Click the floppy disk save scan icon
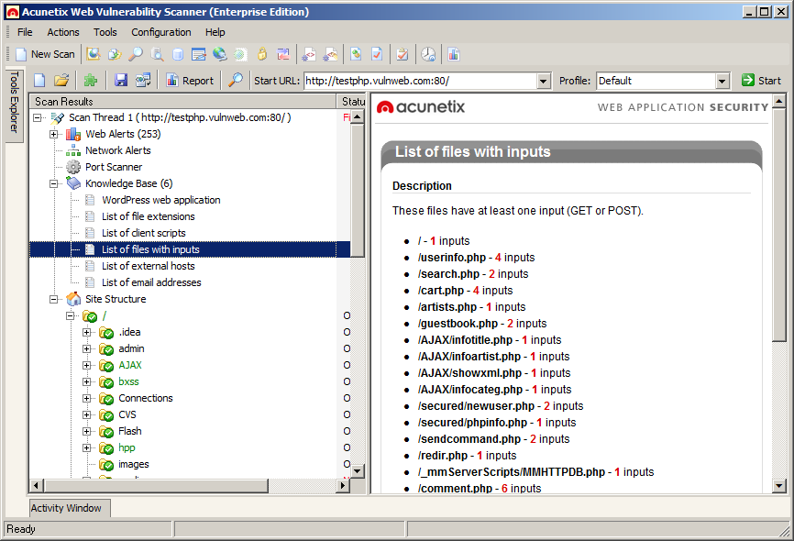The width and height of the screenshot is (794, 541). (x=121, y=81)
